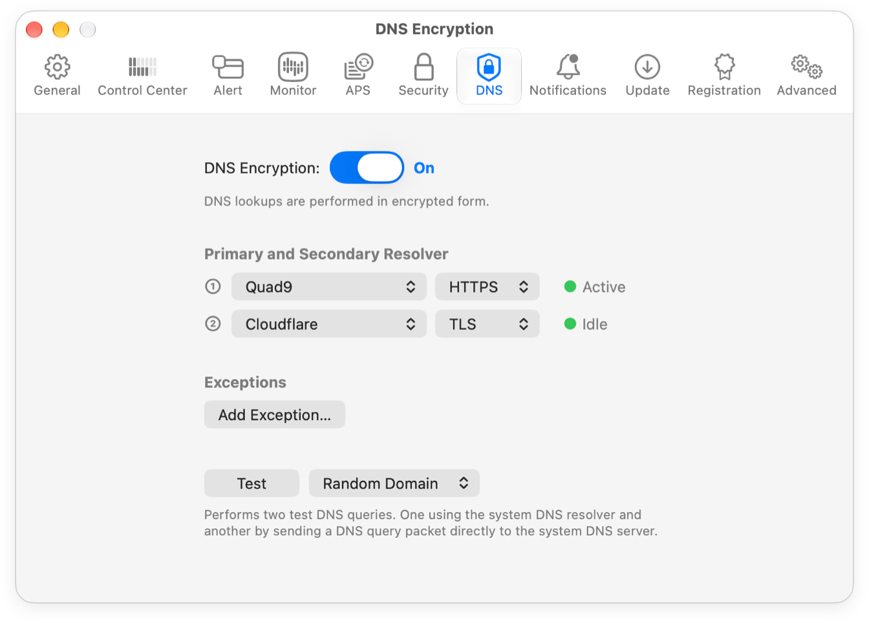Click the green Idle status indicator
This screenshot has height=623, width=869.
pyautogui.click(x=570, y=324)
